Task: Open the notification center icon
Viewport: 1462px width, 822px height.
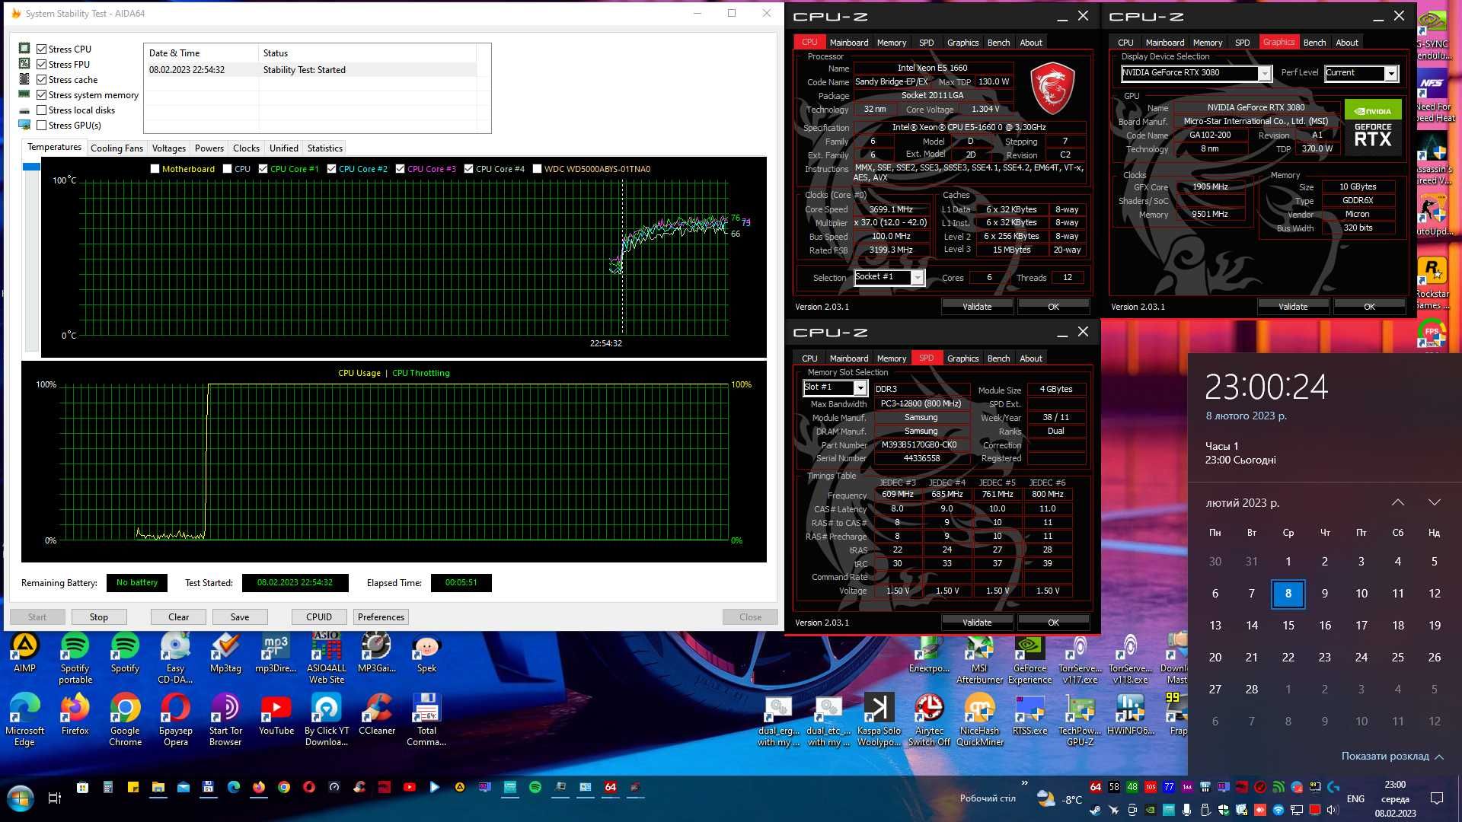Action: pyautogui.click(x=1437, y=798)
